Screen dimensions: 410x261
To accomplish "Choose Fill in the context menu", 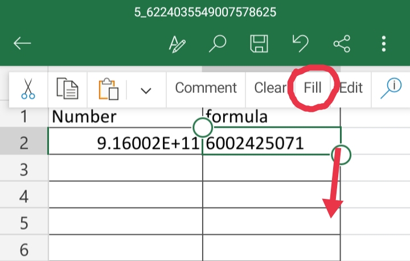I will pos(312,88).
